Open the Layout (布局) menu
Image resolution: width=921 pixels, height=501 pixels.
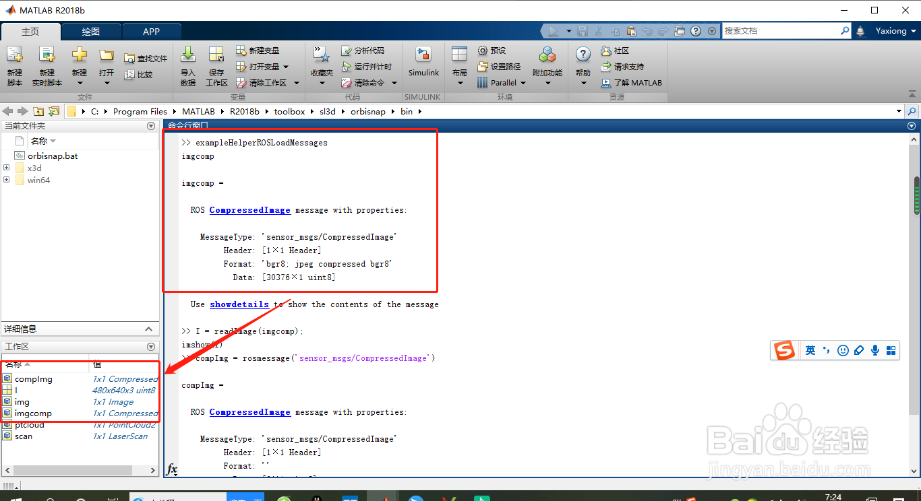(460, 66)
